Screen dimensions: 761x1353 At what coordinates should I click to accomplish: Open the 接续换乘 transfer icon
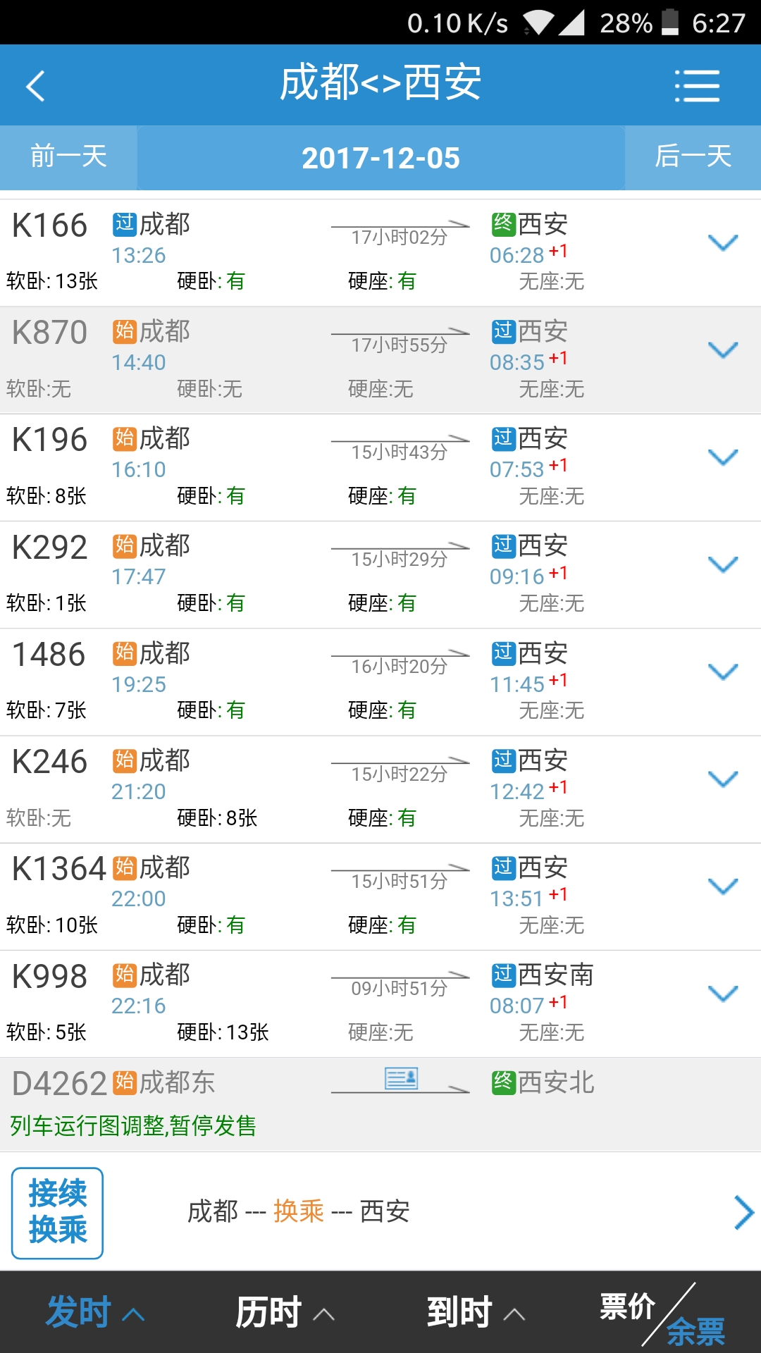[58, 1213]
